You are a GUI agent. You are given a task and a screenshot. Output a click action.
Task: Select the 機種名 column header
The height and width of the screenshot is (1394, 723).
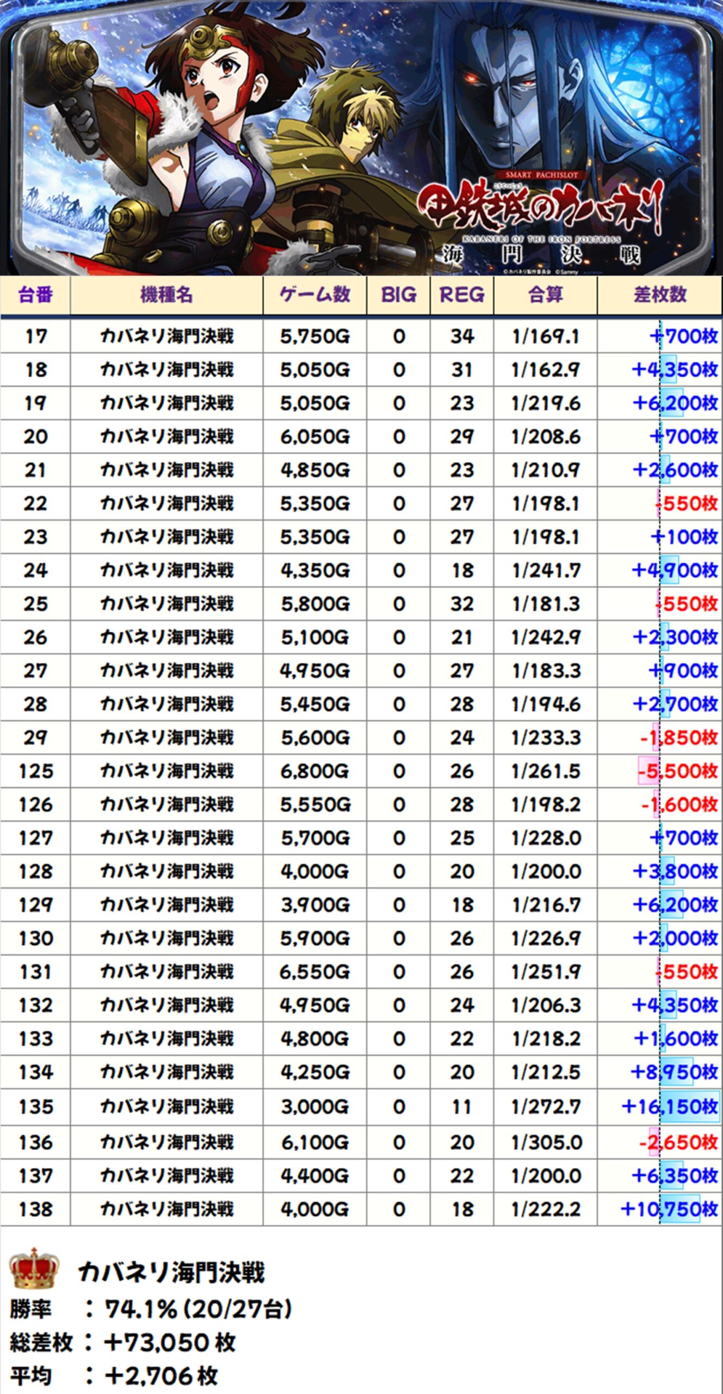(166, 295)
